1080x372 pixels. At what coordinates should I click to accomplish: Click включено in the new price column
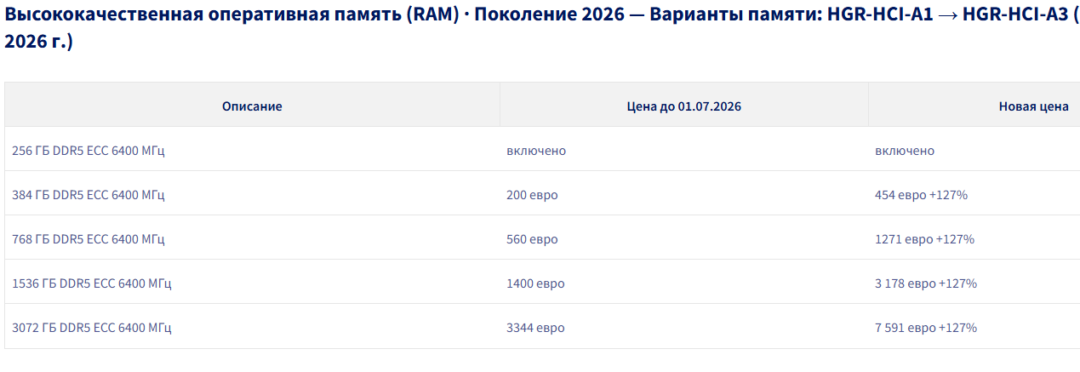tap(905, 151)
